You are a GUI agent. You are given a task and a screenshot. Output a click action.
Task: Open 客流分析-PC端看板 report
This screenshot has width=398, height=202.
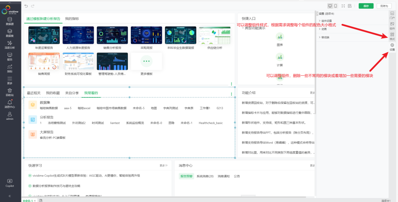(53, 138)
